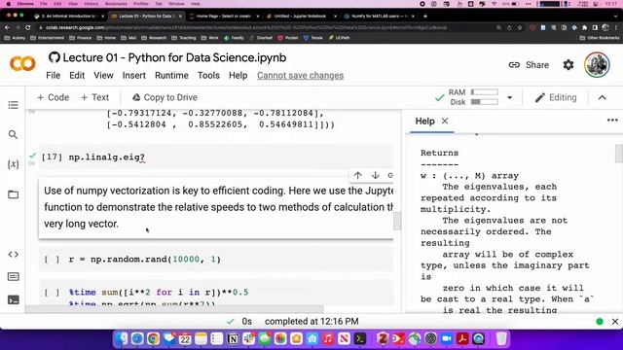The height and width of the screenshot is (350, 623).
Task: Bookmark this page with star icon
Action: click(x=520, y=28)
